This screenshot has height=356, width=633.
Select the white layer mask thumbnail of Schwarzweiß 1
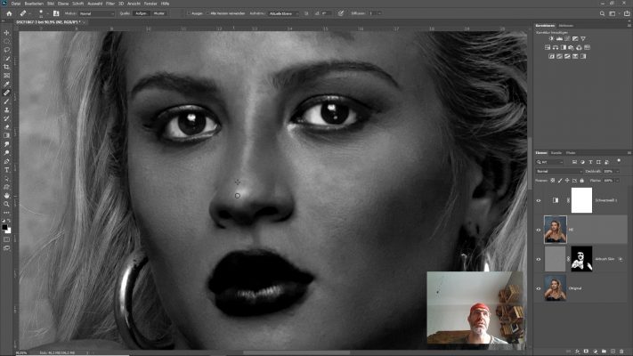(x=580, y=199)
